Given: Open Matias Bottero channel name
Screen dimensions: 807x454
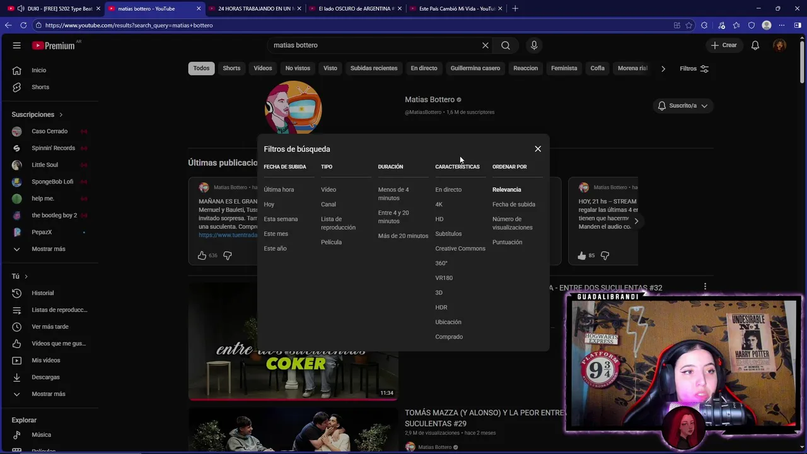Looking at the screenshot, I should (x=429, y=100).
